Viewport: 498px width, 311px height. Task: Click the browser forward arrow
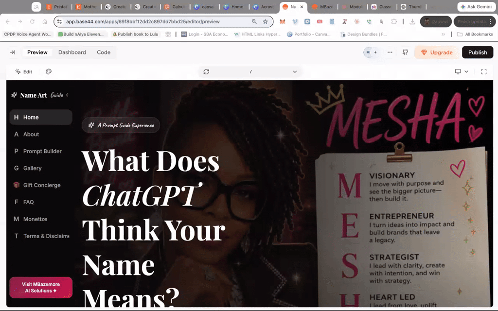[20, 21]
